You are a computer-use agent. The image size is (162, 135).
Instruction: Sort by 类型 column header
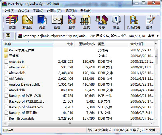tap(112, 44)
